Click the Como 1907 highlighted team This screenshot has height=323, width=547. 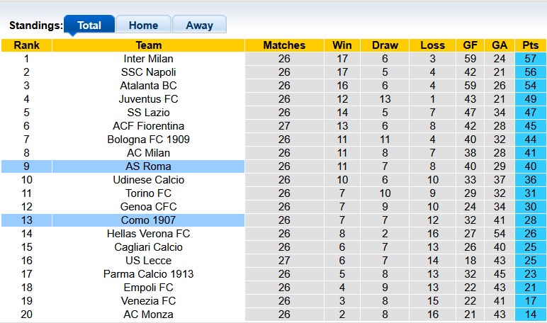[148, 220]
